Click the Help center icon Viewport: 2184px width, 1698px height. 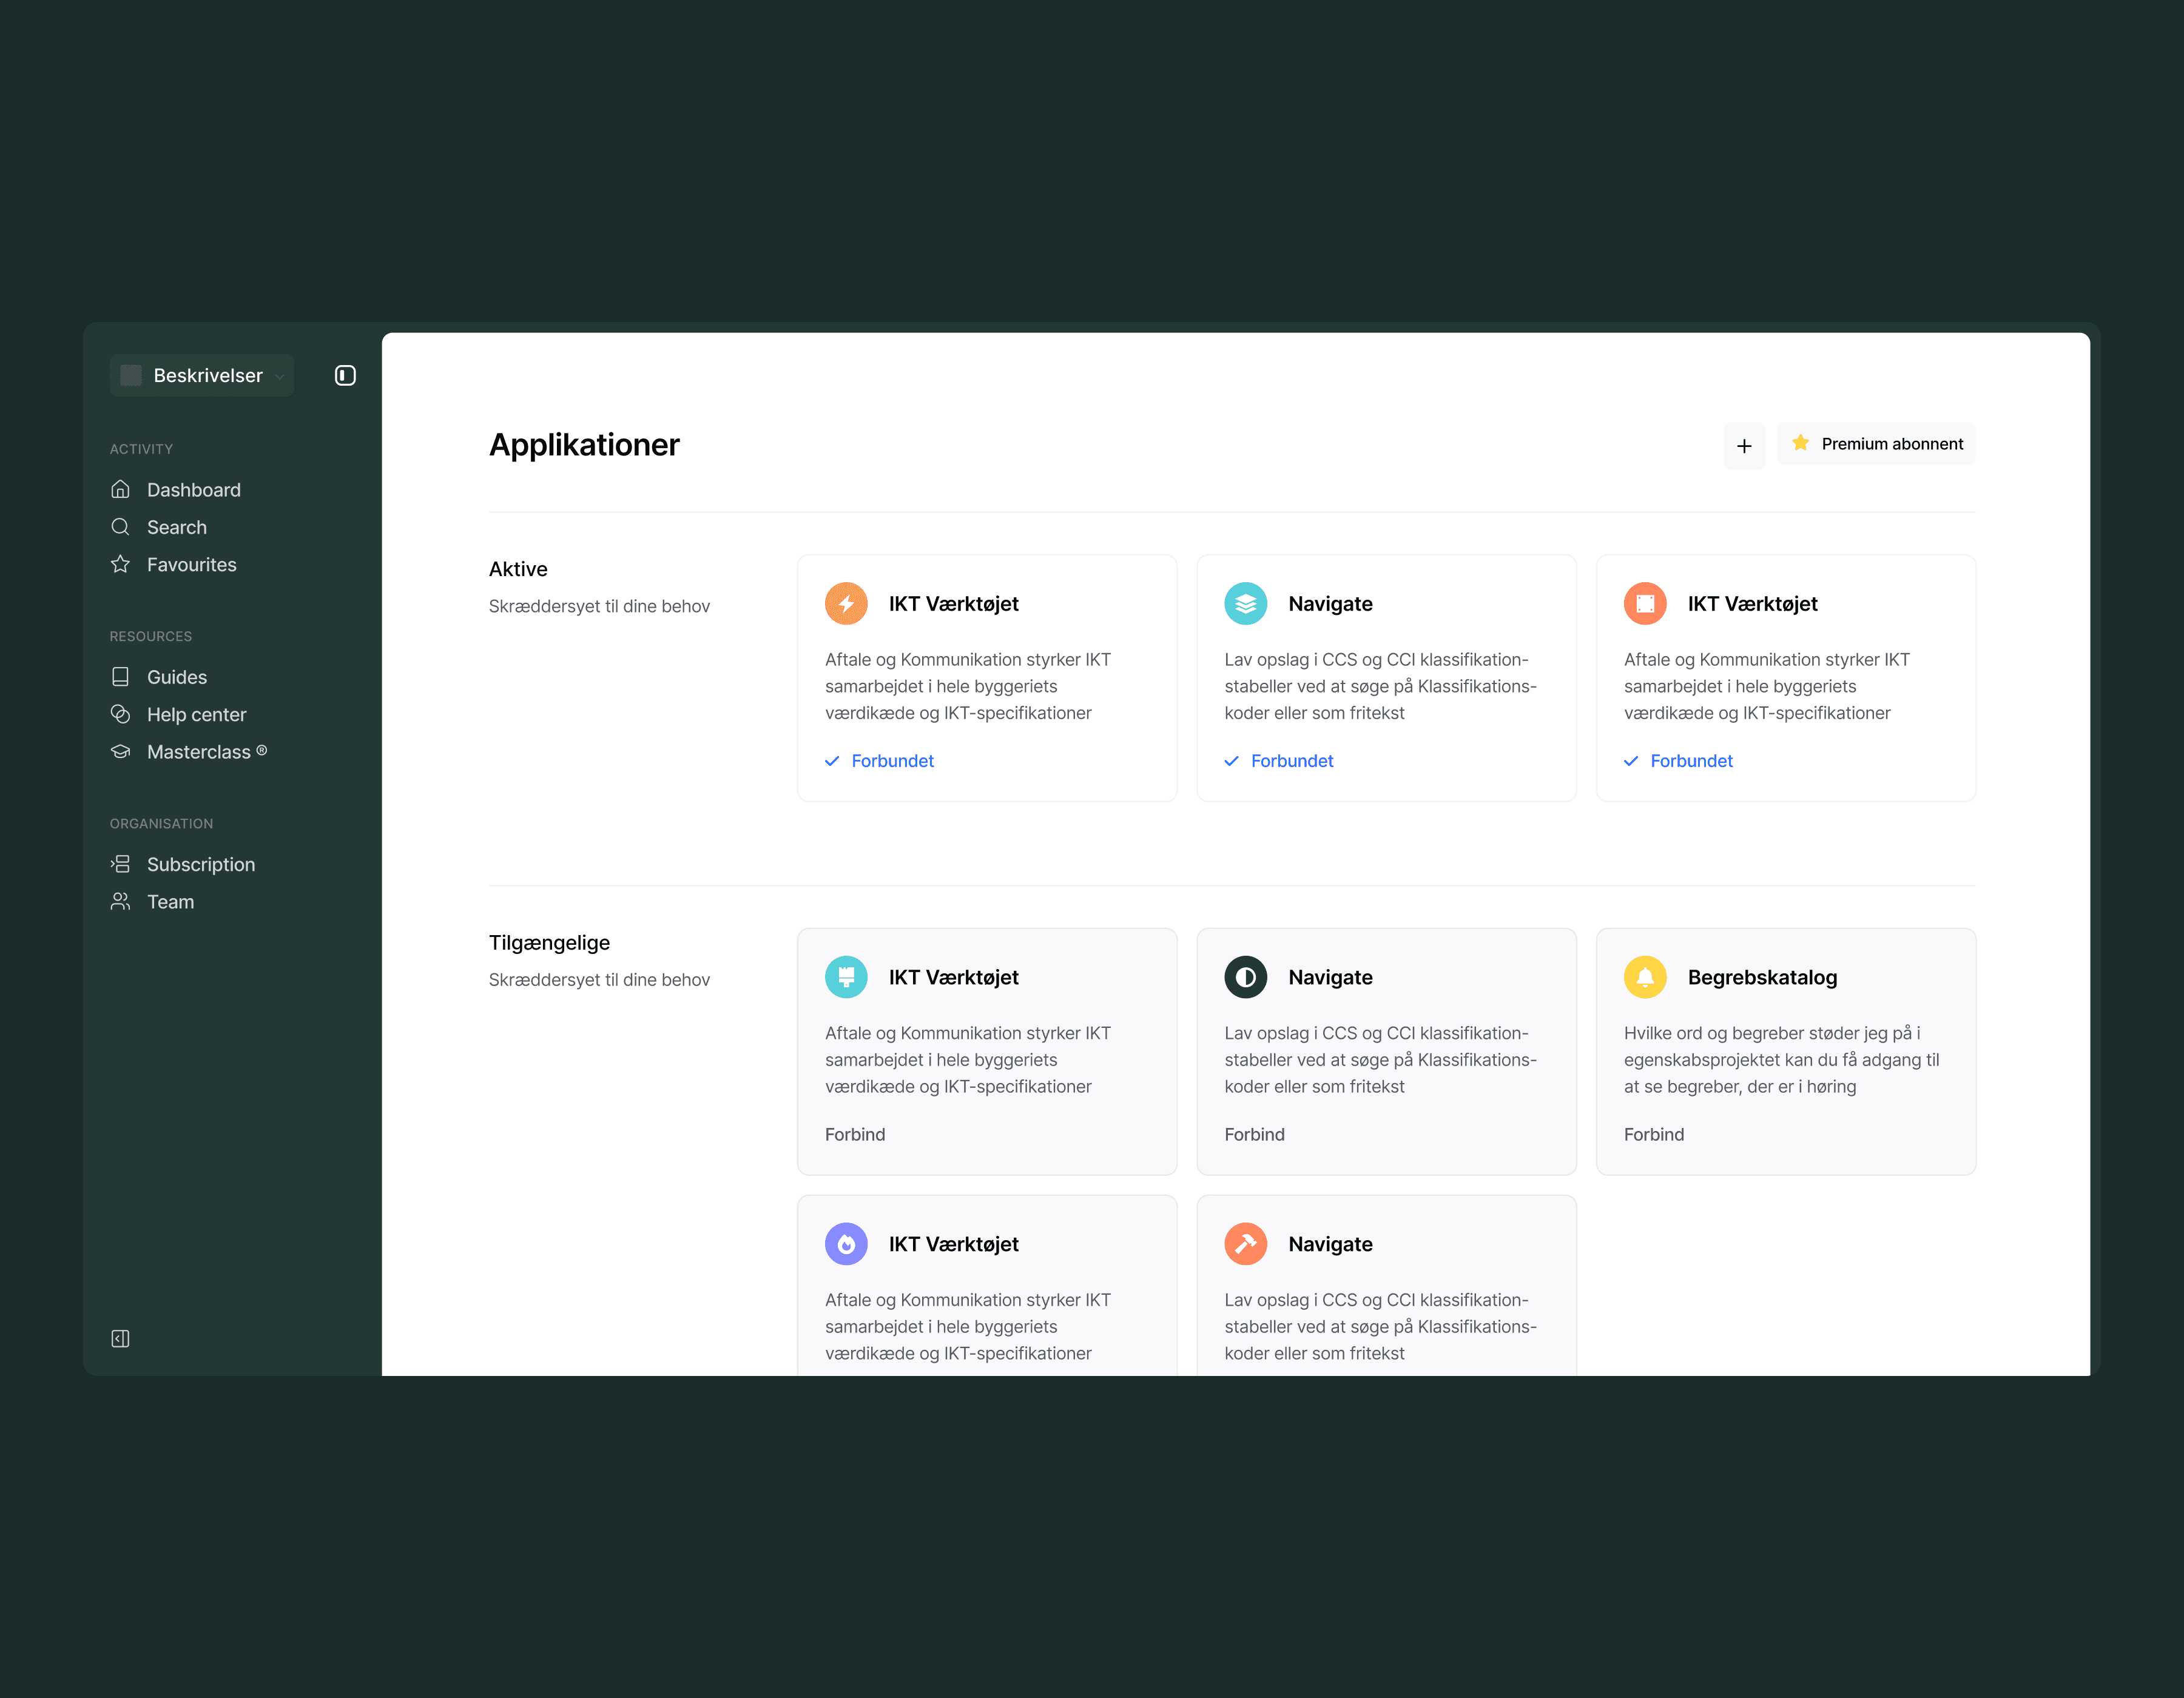tap(121, 714)
